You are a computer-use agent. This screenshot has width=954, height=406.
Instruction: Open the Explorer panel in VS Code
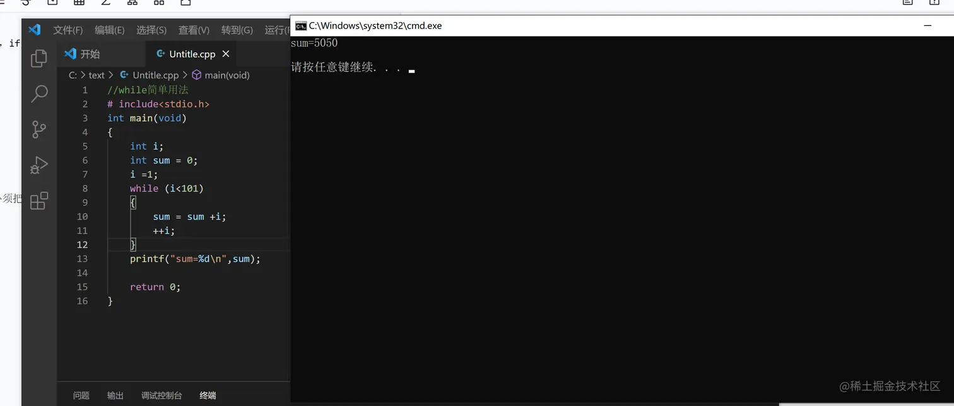click(x=38, y=57)
